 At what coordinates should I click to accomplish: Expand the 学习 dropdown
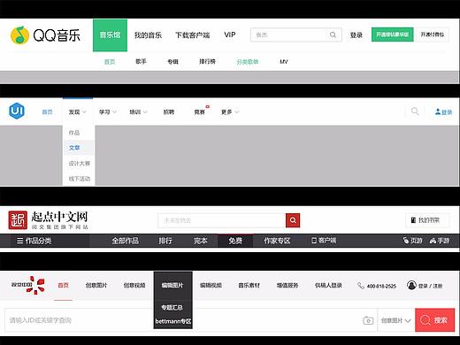click(108, 112)
